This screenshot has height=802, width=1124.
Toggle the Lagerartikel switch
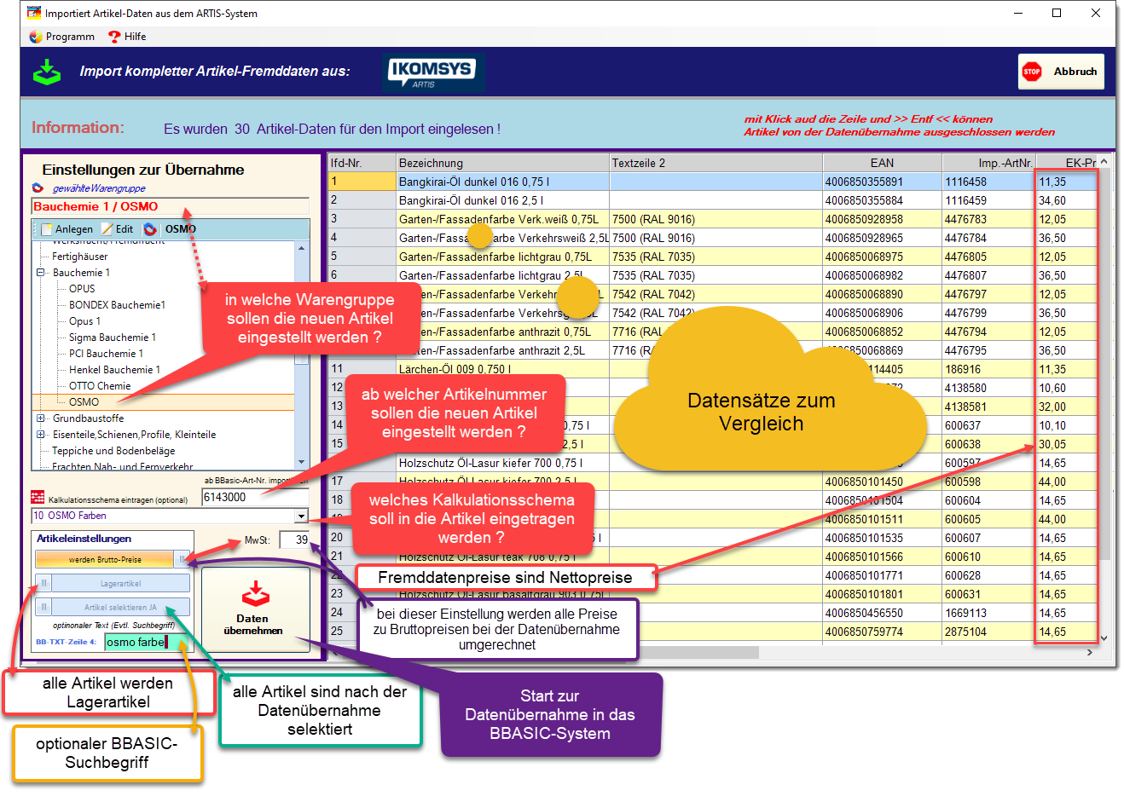pos(44,583)
